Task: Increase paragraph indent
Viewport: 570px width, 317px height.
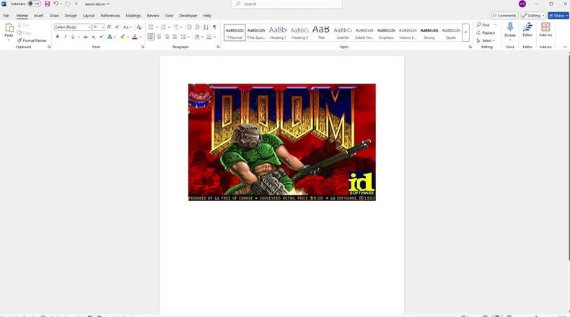Action: (197, 27)
